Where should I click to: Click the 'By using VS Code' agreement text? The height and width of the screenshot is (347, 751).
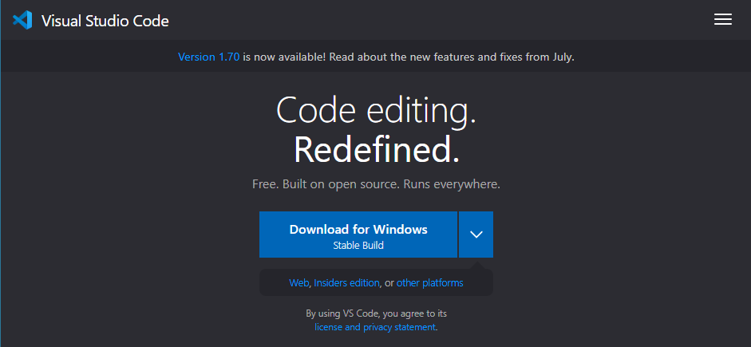click(377, 314)
